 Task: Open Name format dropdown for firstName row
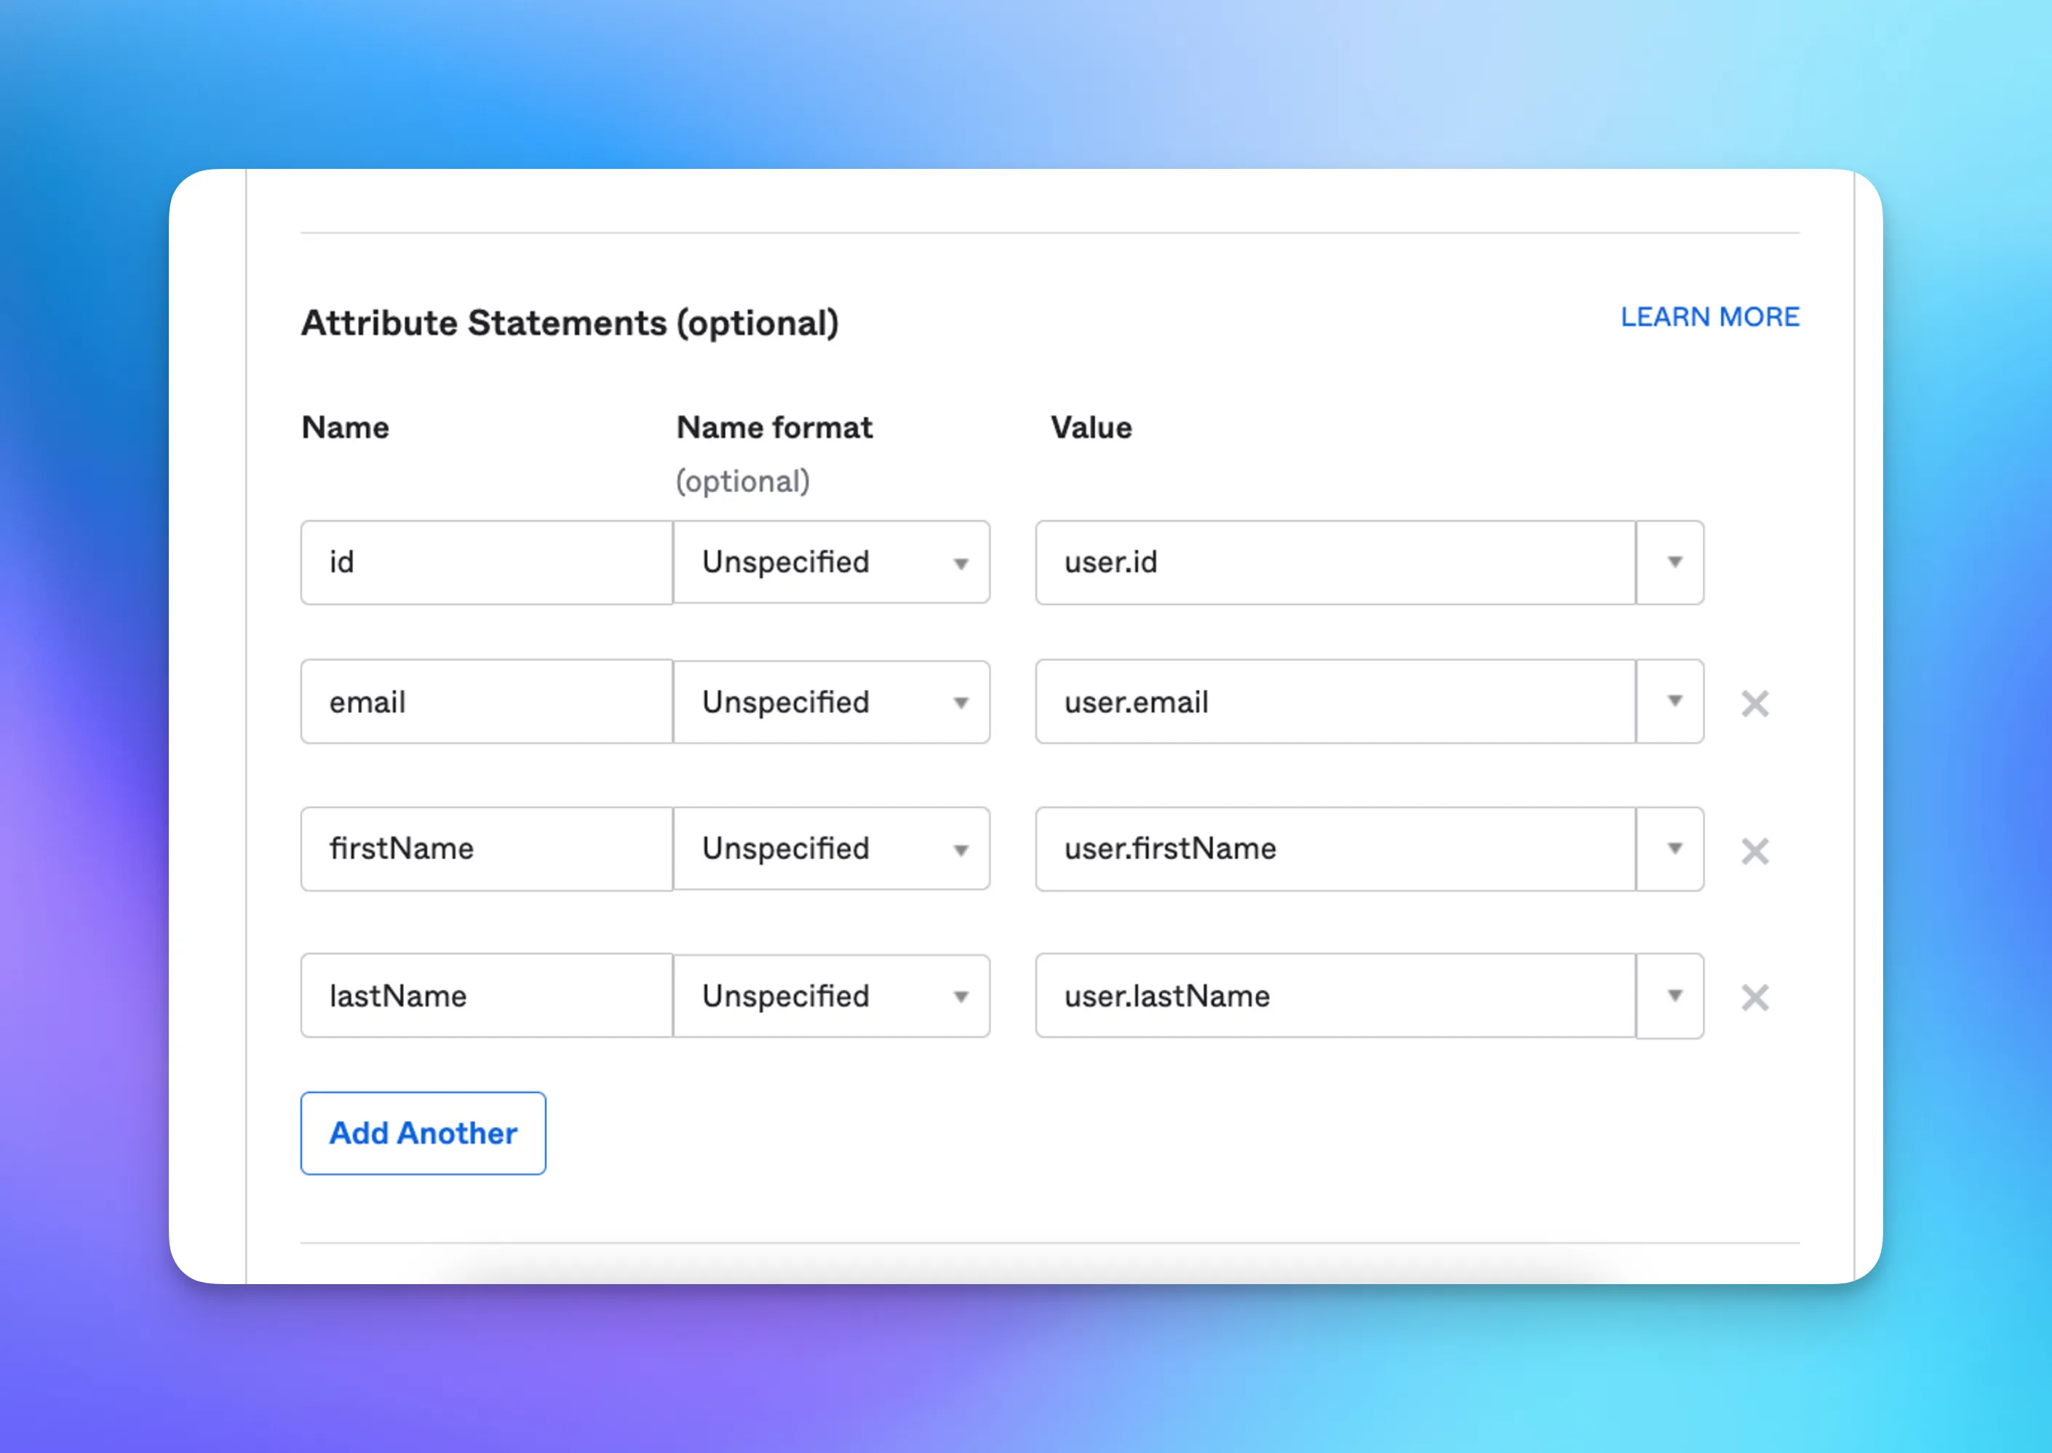coord(832,848)
